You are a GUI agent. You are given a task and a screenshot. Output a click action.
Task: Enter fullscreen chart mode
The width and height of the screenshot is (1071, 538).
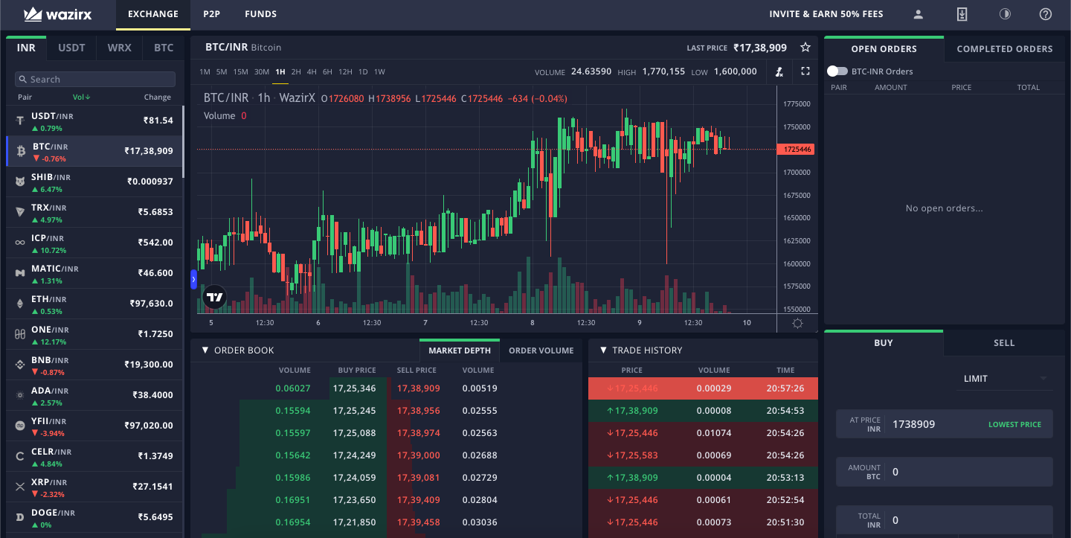(805, 71)
